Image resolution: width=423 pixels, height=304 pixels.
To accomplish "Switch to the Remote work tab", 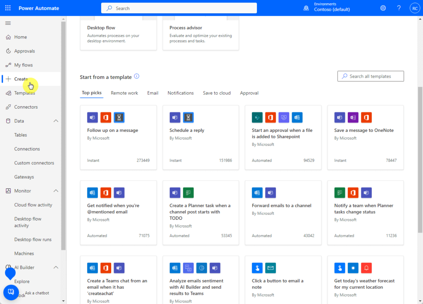I will point(124,93).
